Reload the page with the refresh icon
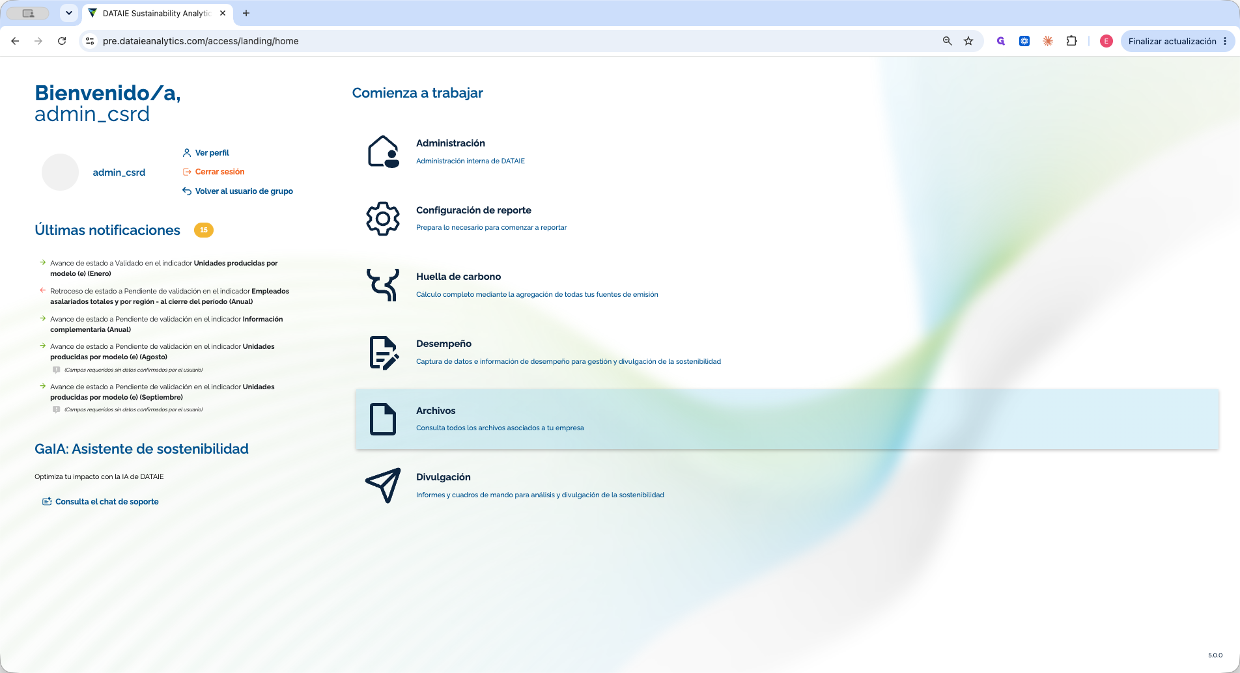 (62, 41)
